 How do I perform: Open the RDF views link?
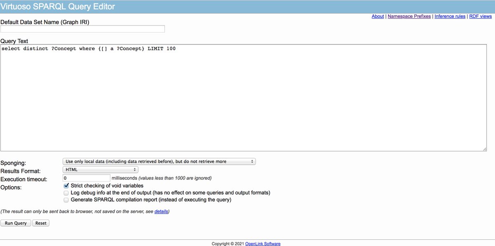[481, 16]
